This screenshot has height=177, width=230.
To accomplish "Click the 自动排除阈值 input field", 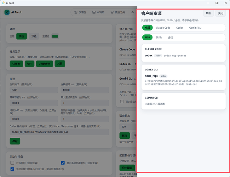I will click(85, 119).
